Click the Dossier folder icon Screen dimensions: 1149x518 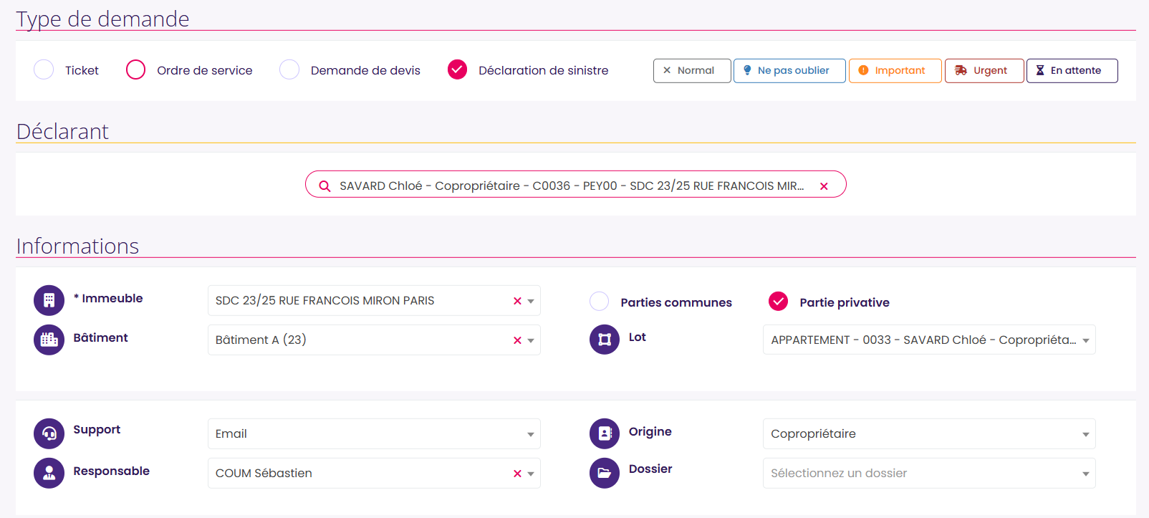coord(605,473)
